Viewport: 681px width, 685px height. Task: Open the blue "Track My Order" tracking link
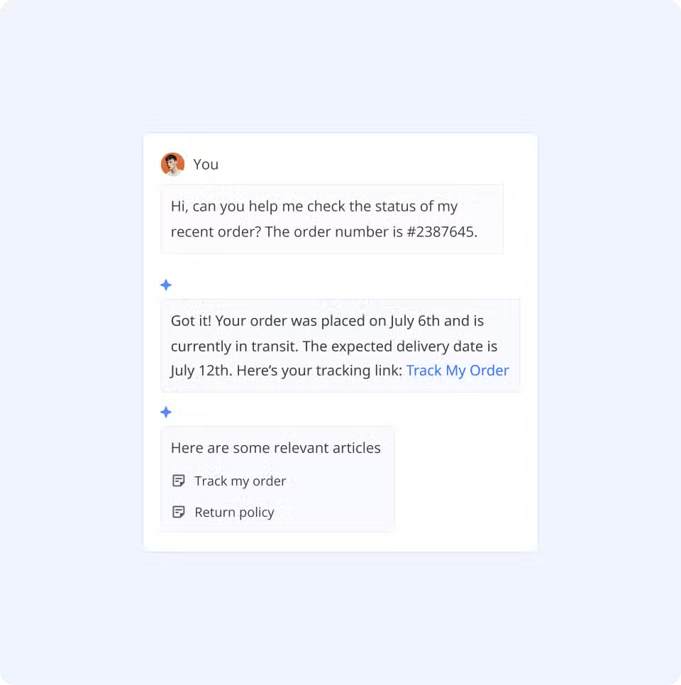(x=458, y=371)
